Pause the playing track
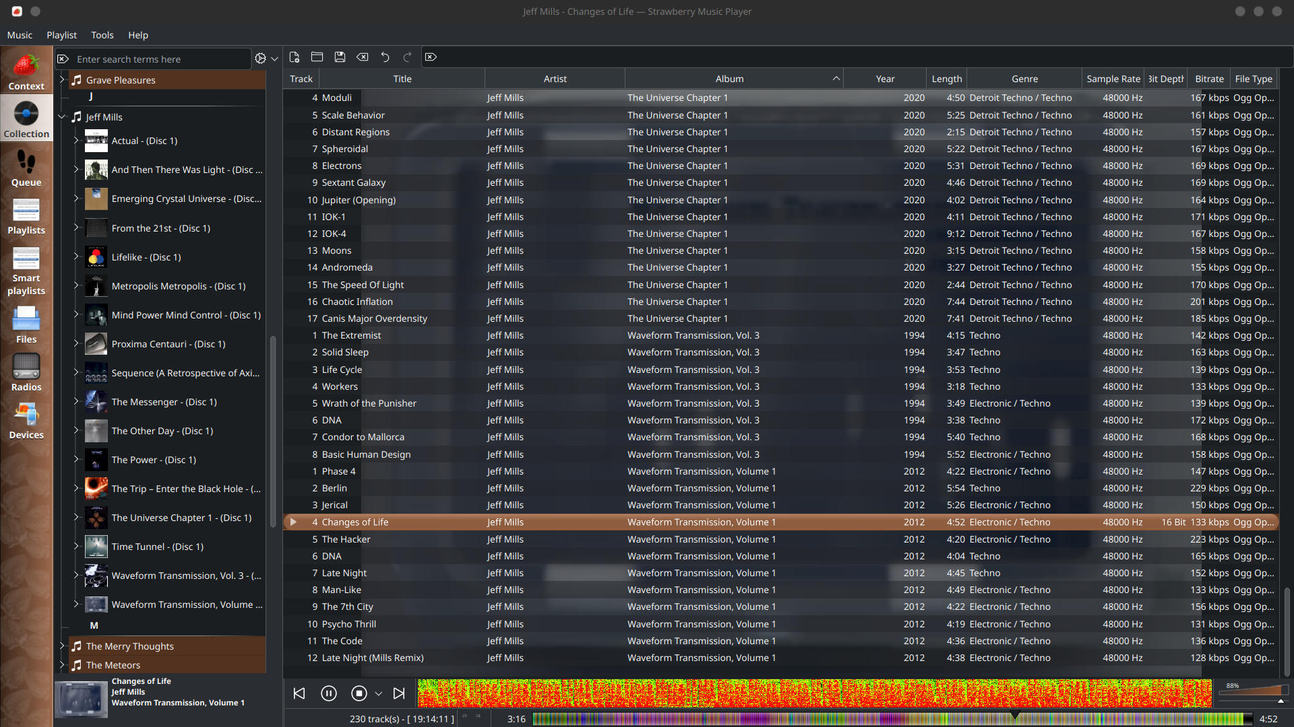1294x727 pixels. 329,693
